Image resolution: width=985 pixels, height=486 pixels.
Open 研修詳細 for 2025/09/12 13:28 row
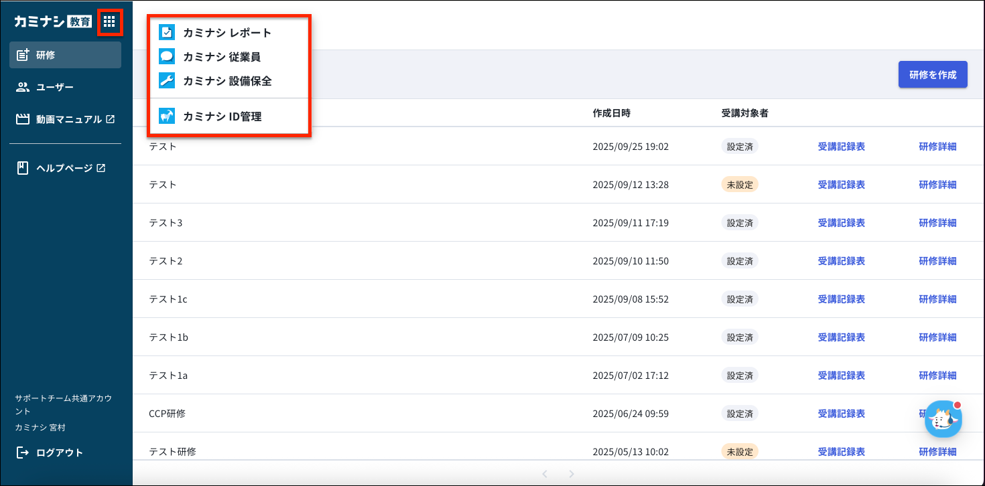click(x=937, y=184)
